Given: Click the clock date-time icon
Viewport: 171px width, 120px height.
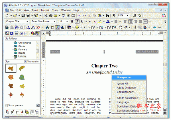Looking at the screenshot, I should [x=77, y=27].
